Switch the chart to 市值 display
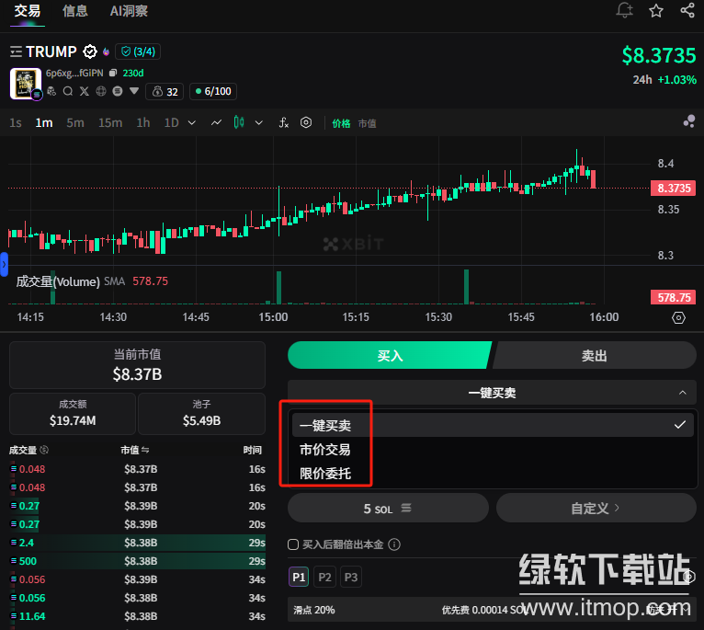 coord(367,123)
